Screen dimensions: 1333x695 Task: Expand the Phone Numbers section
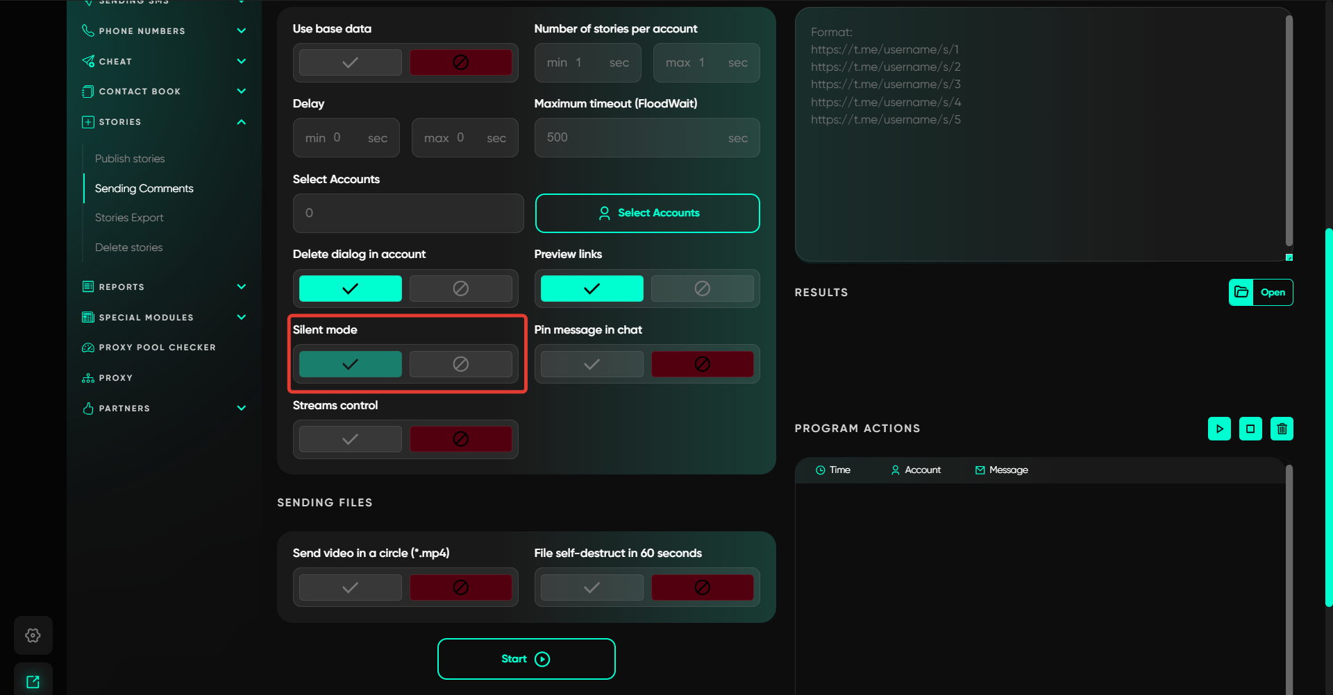click(x=241, y=31)
